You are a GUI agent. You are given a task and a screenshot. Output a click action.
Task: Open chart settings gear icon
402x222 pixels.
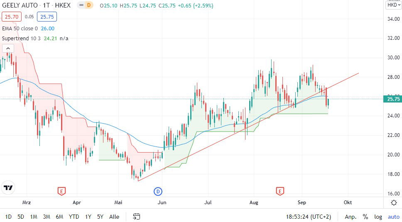pos(394,203)
